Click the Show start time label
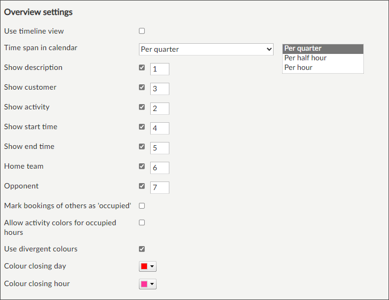Screen dimensions: 389x300 point(31,127)
